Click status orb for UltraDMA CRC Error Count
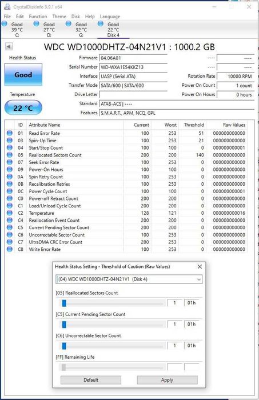Screen dimensions: 259x400 point(10,242)
